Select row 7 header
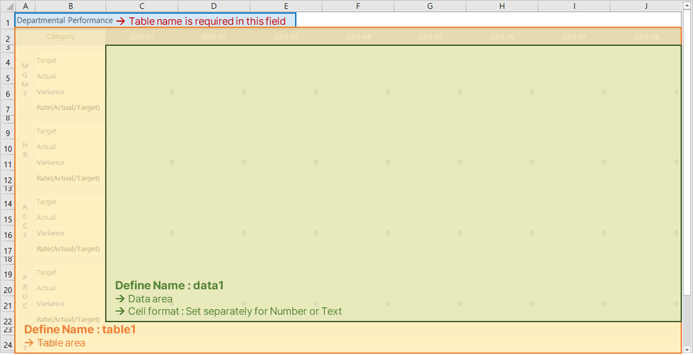 7,108
